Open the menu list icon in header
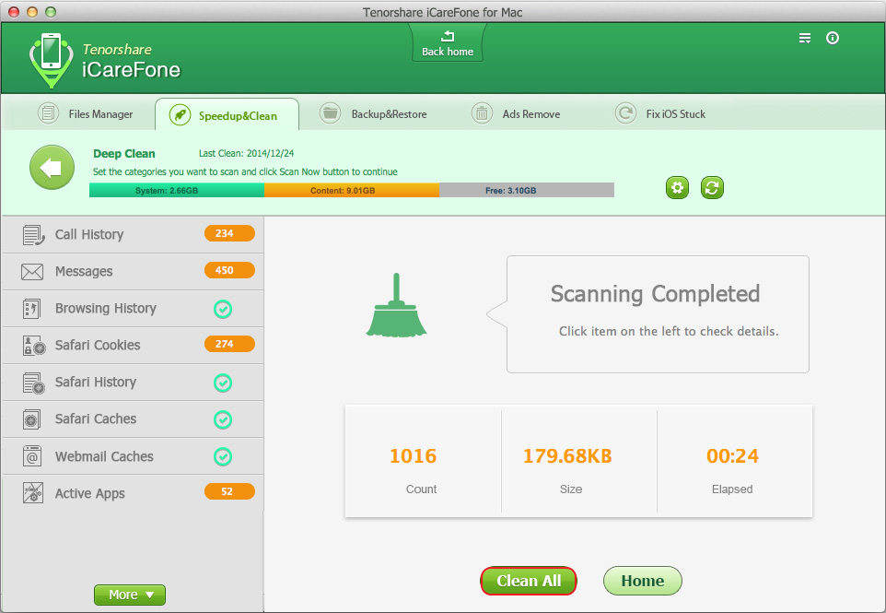This screenshot has width=886, height=613. coord(805,38)
